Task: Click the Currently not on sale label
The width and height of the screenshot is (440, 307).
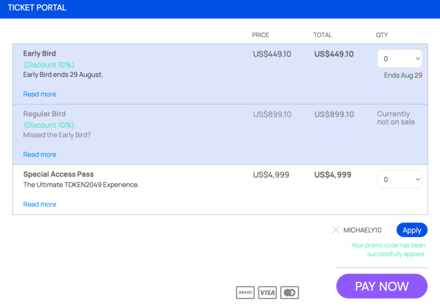Action: [396, 118]
